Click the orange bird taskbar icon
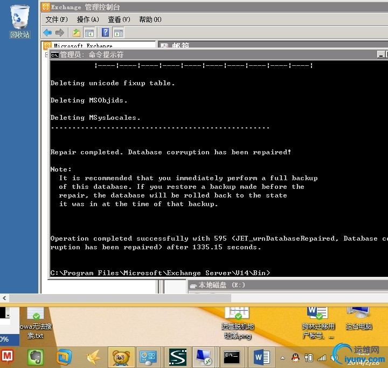388x368 pixels. point(93,357)
